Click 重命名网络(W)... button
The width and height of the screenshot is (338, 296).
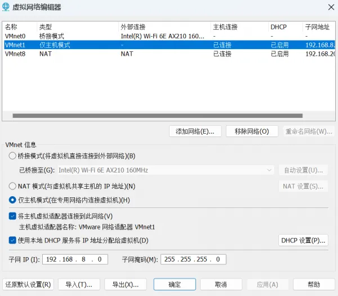pyautogui.click(x=309, y=131)
